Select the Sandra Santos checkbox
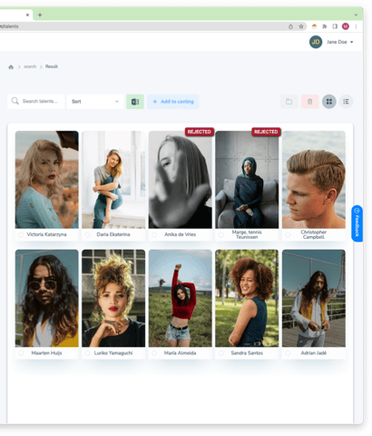This screenshot has height=436, width=372. click(221, 353)
